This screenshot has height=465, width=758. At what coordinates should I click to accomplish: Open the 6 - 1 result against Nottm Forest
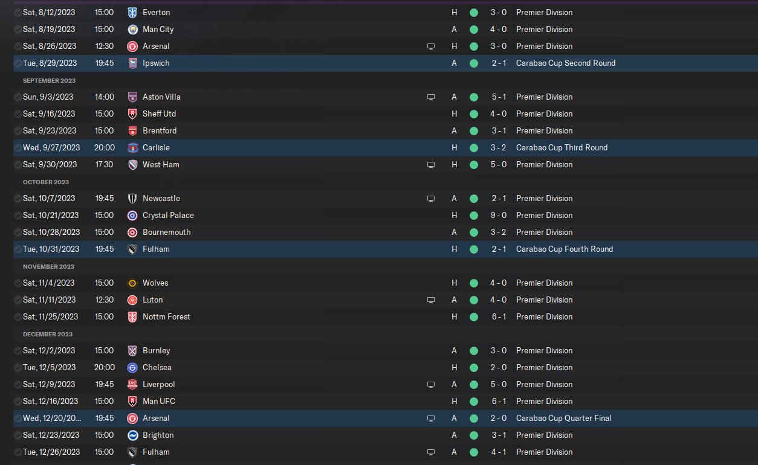498,316
